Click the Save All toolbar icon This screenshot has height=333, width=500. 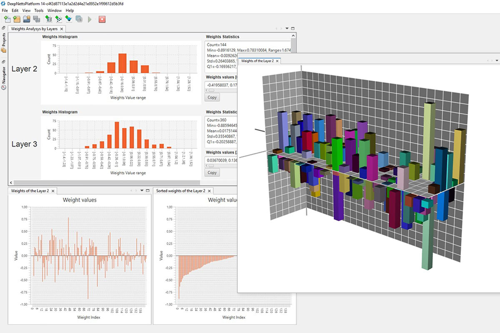[x=37, y=19]
